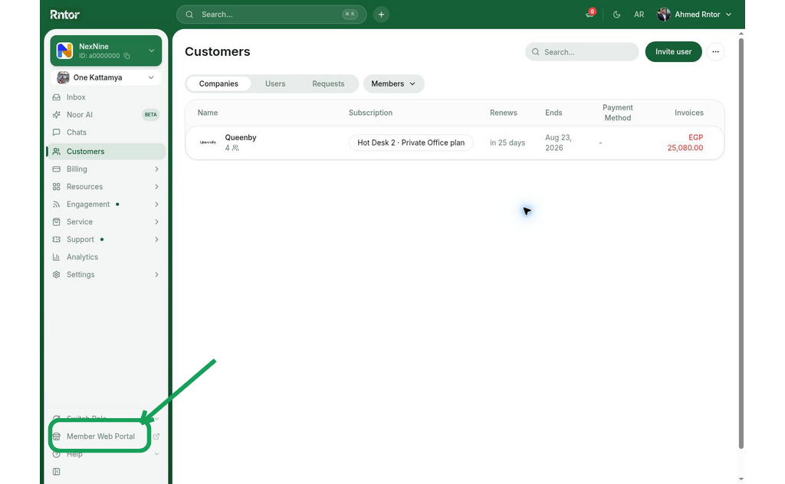
Task: Click the Payment Method column header
Action: point(618,113)
